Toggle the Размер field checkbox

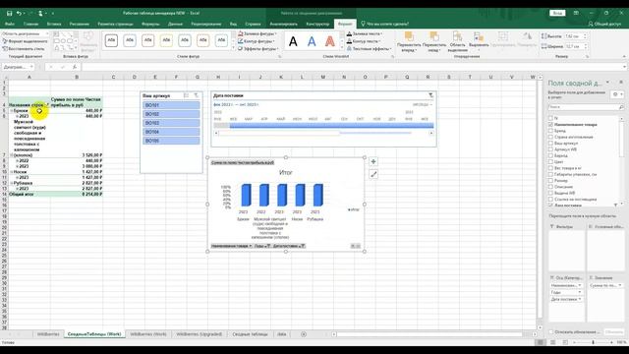coord(550,181)
